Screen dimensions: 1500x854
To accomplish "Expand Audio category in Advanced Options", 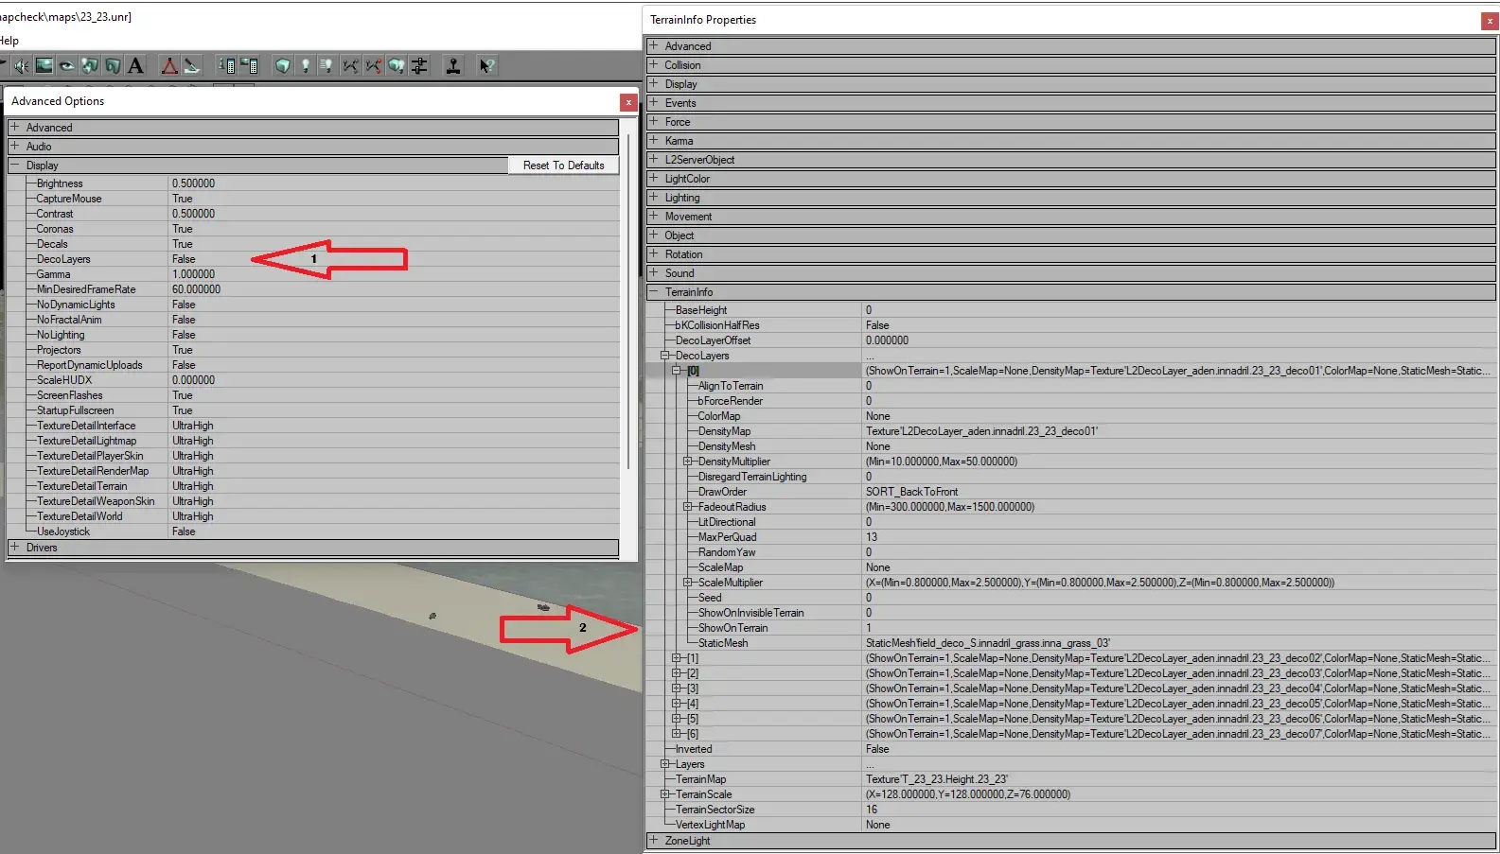I will (x=14, y=146).
